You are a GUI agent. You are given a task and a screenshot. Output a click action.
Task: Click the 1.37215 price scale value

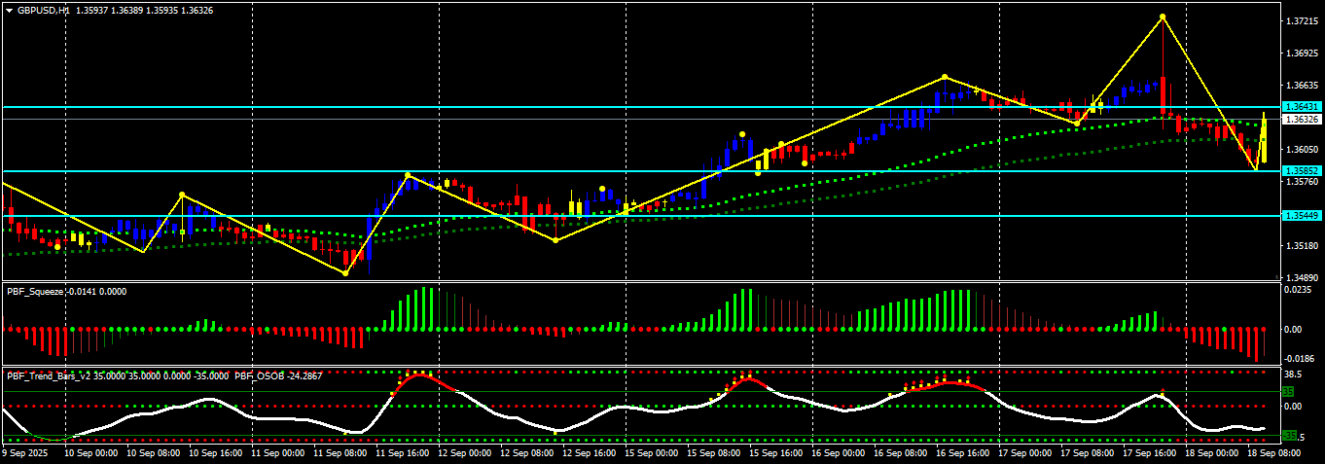pyautogui.click(x=1302, y=20)
